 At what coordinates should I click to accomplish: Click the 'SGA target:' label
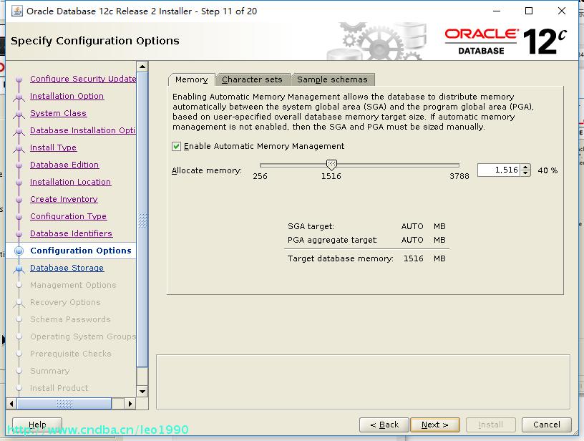pos(311,226)
